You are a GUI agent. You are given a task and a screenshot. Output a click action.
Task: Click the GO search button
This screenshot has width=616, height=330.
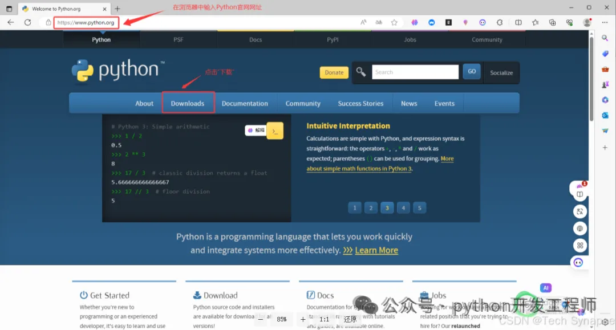pyautogui.click(x=472, y=71)
